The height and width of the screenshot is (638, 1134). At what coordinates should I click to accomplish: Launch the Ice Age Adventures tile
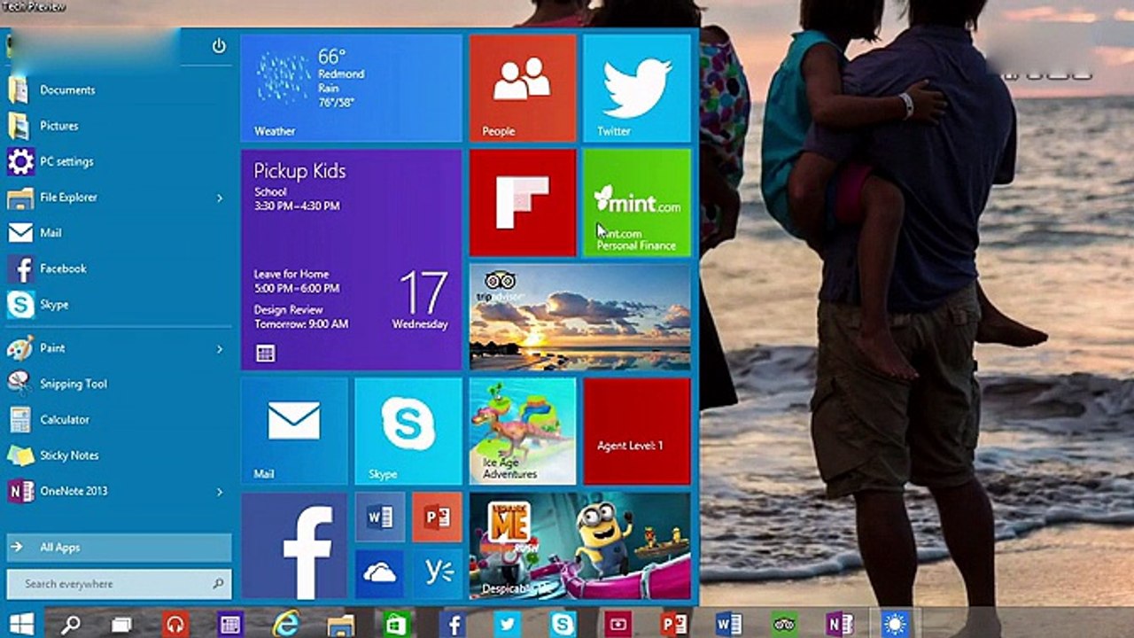tap(523, 431)
